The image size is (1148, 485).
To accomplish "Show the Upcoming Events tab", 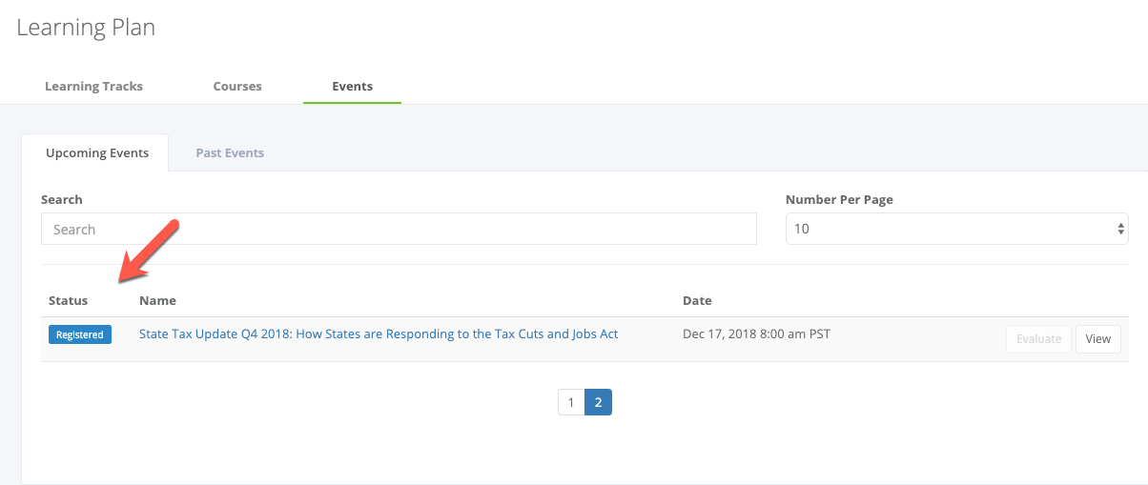I will (95, 152).
